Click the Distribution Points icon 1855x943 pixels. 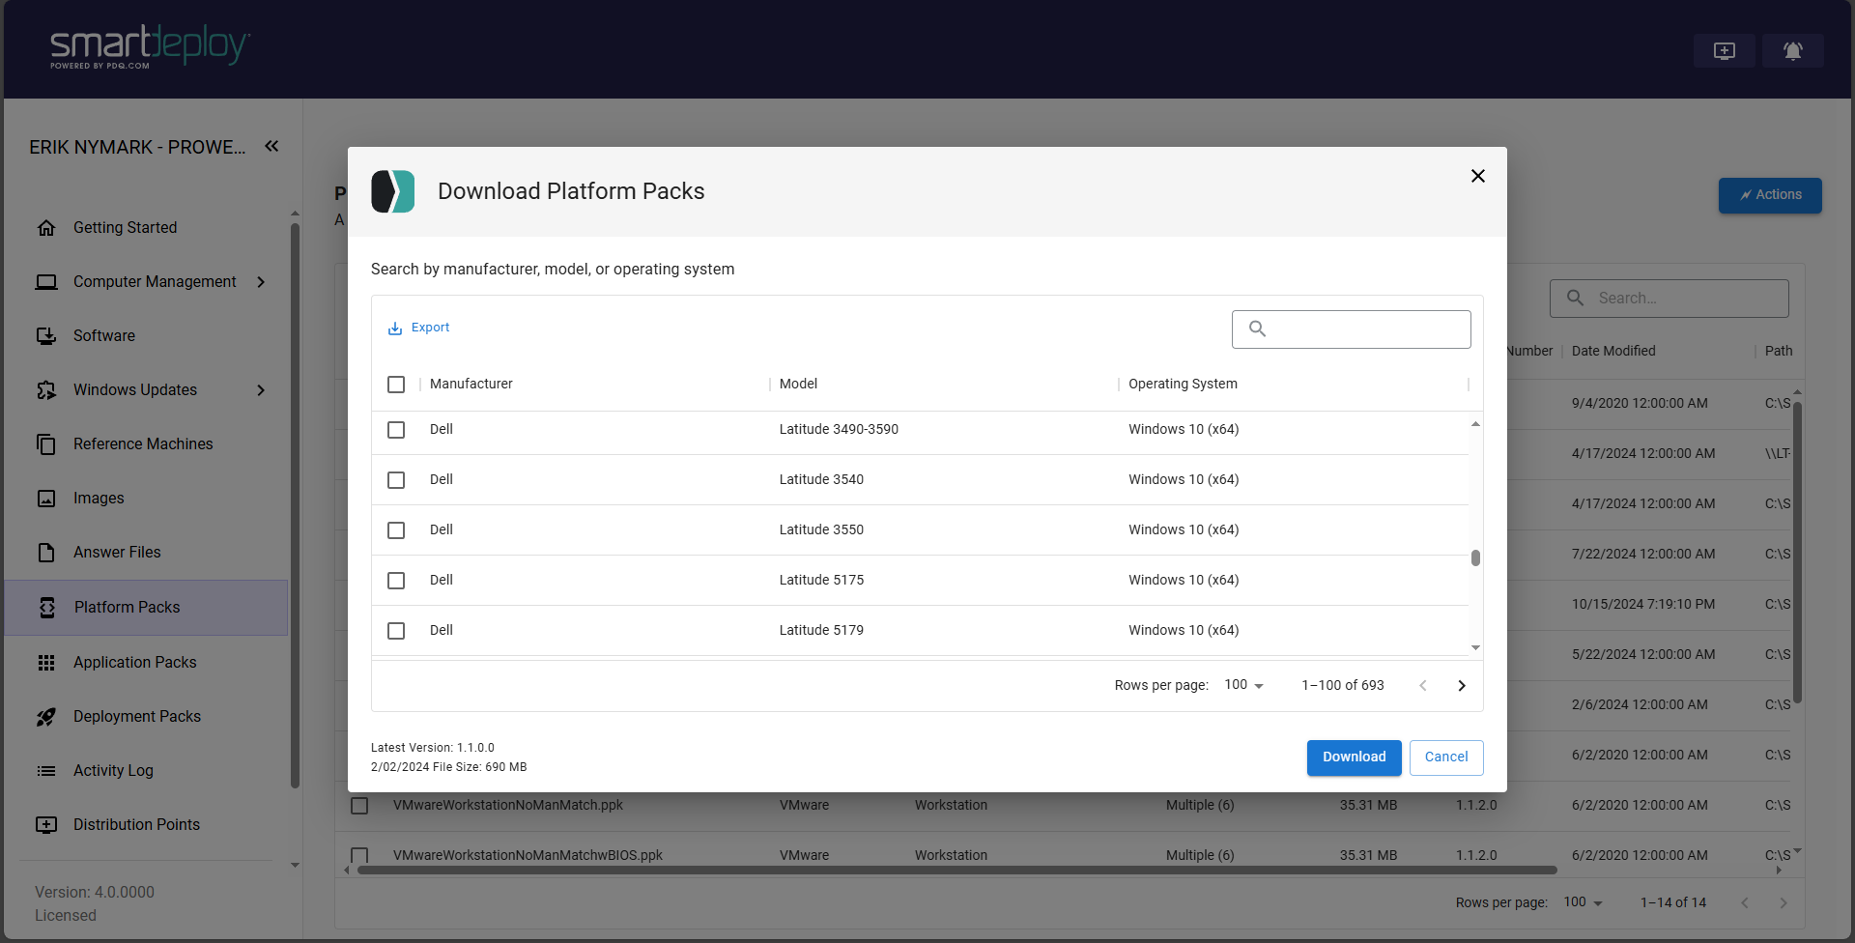46,824
